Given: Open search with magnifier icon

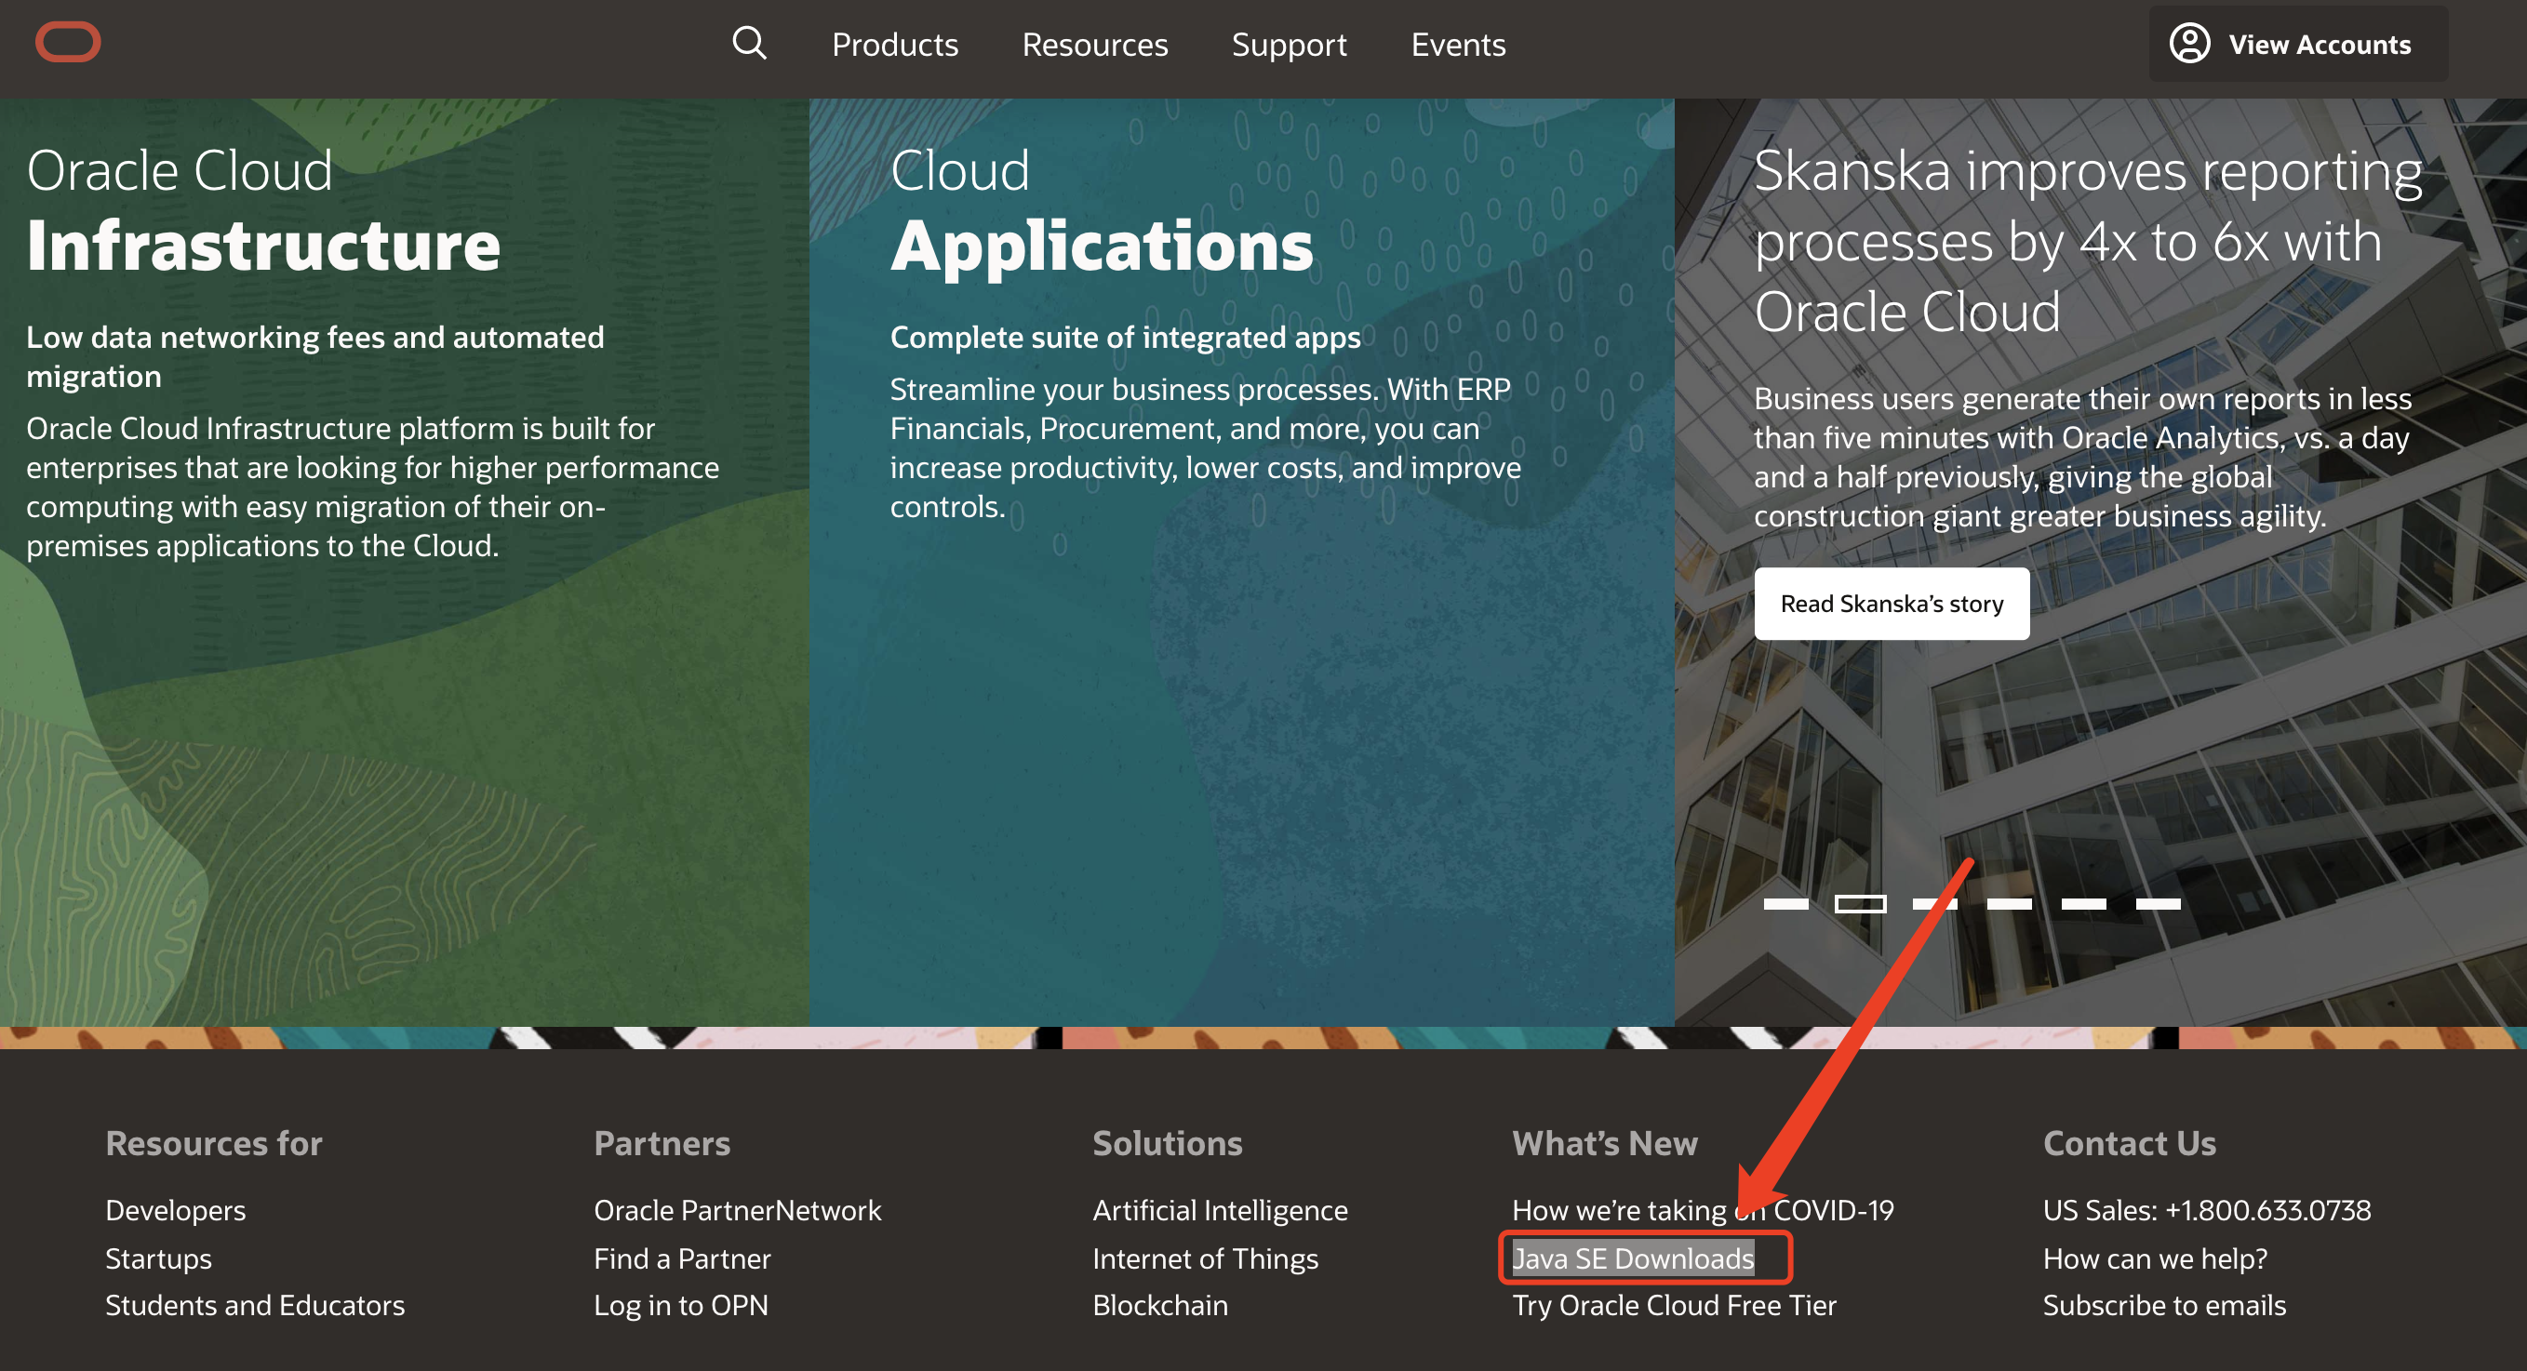Looking at the screenshot, I should click(750, 43).
